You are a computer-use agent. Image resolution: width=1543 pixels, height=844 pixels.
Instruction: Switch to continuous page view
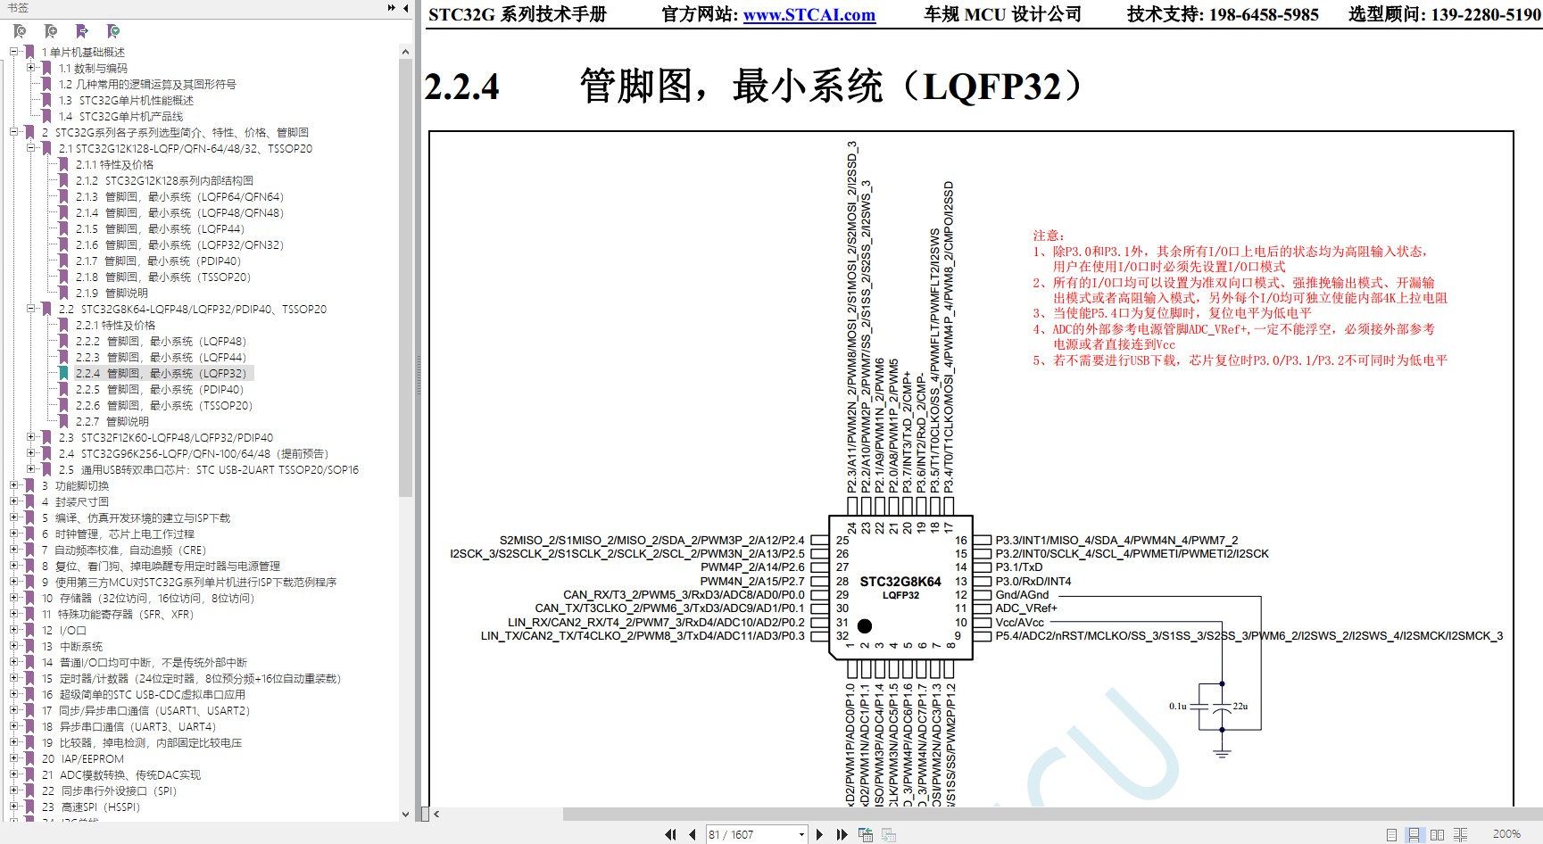(1414, 835)
